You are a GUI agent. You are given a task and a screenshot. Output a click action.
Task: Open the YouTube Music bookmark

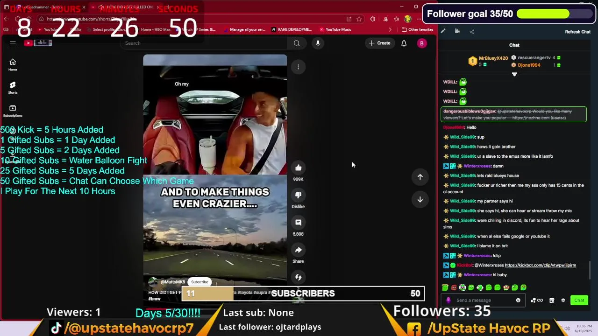point(335,29)
